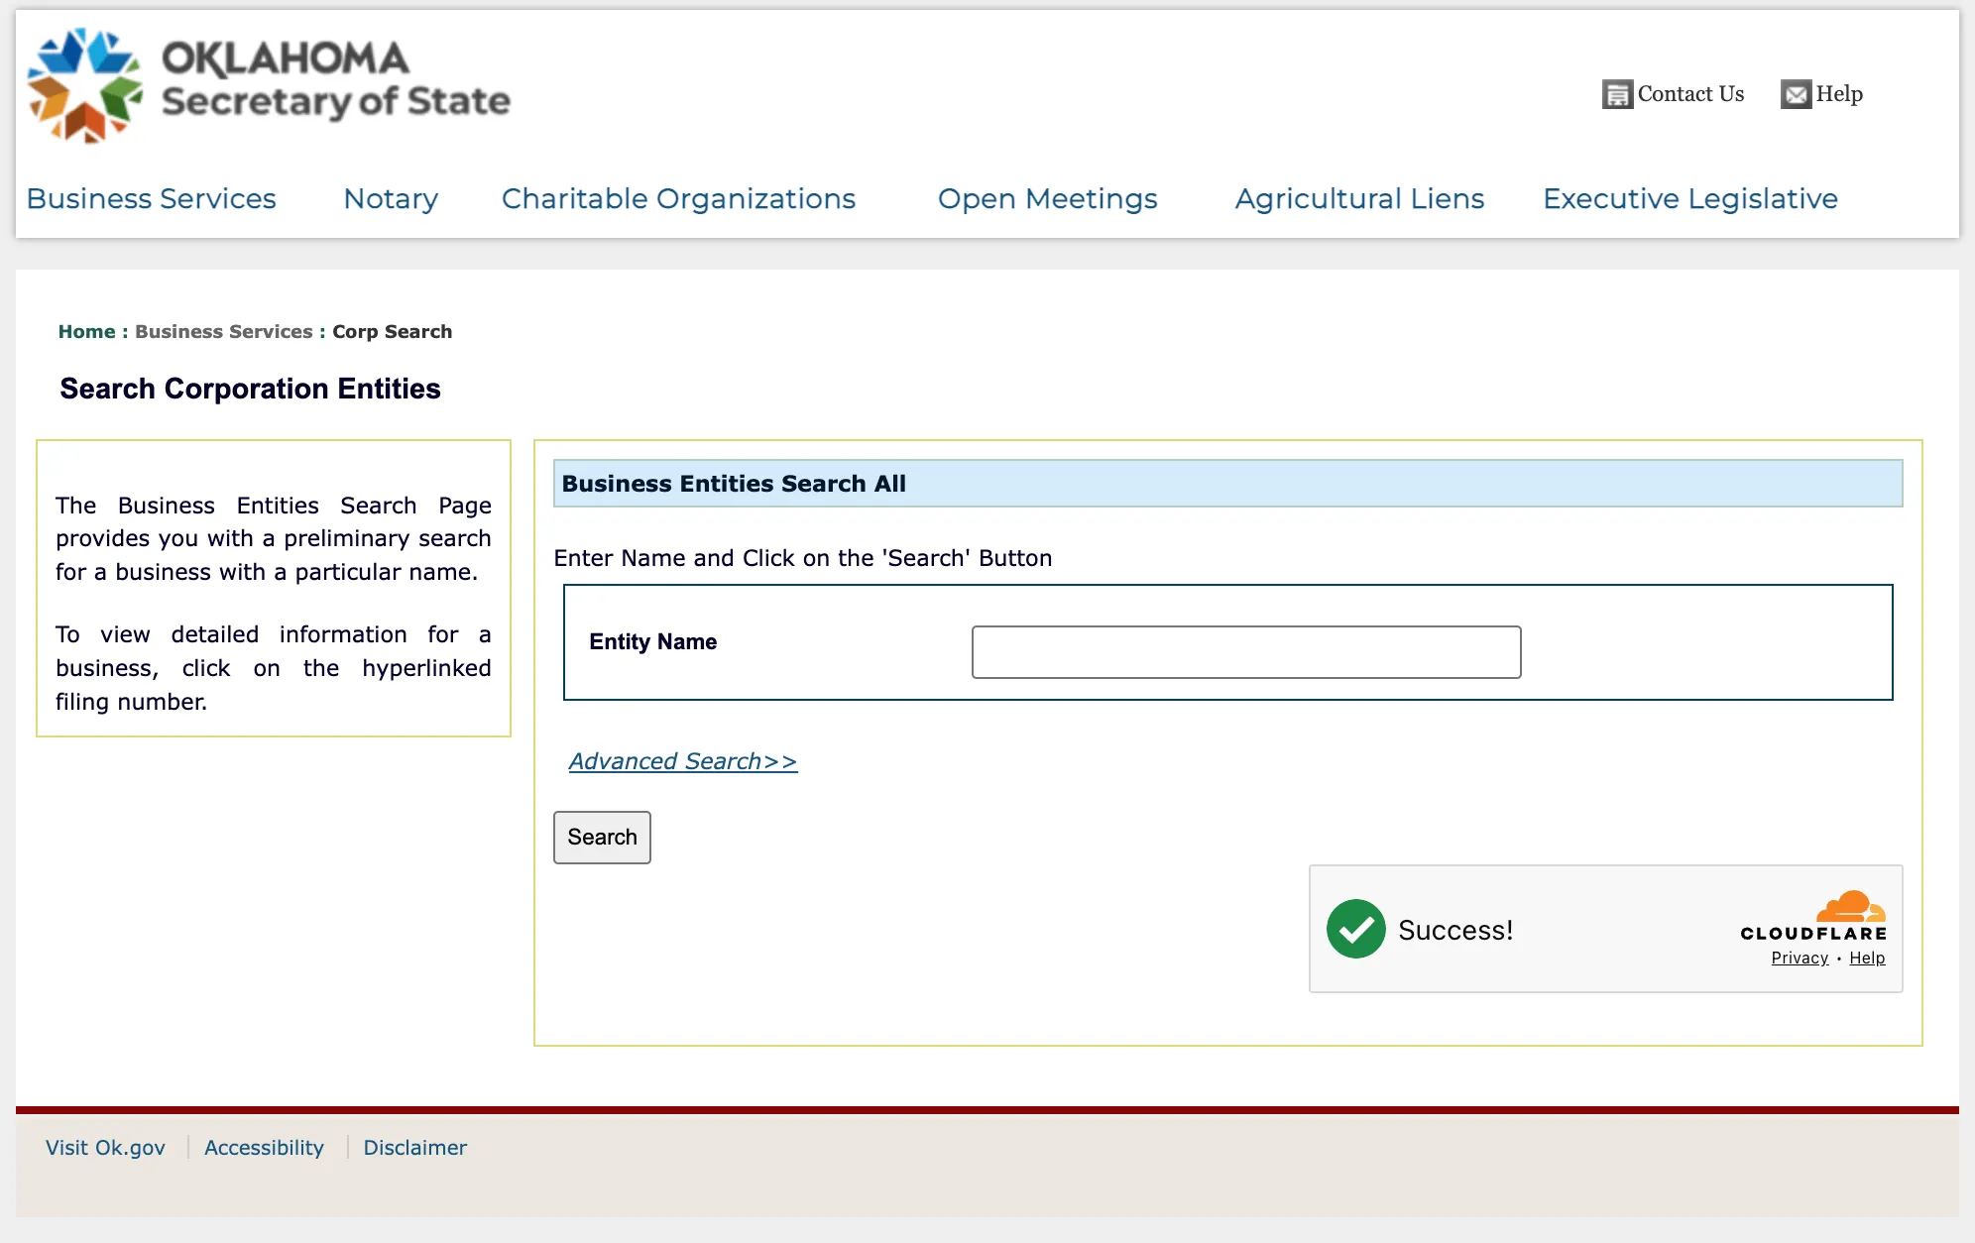Click the Contact Us link
1975x1243 pixels.
tap(1690, 94)
